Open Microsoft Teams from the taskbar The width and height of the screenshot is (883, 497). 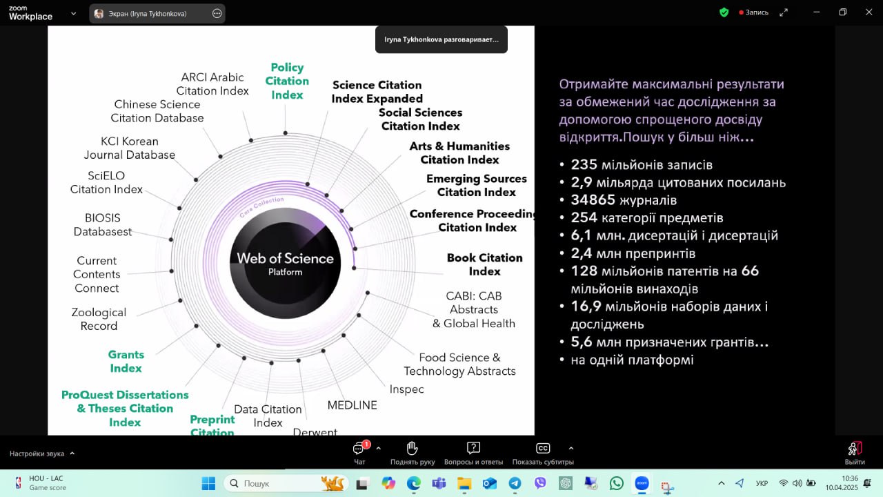[439, 483]
